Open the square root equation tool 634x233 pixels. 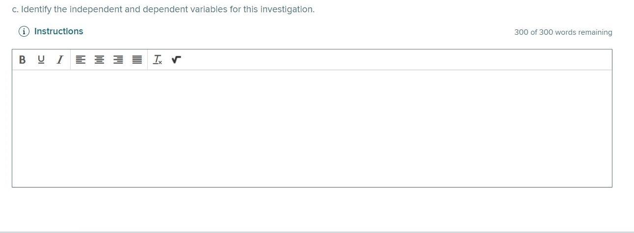point(176,60)
